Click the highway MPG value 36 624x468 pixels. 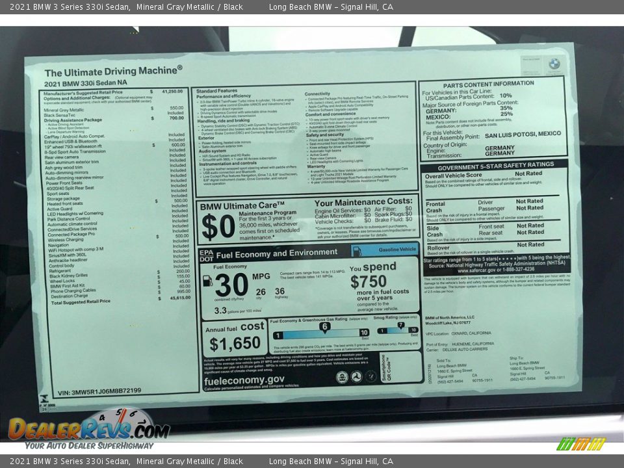pos(279,291)
